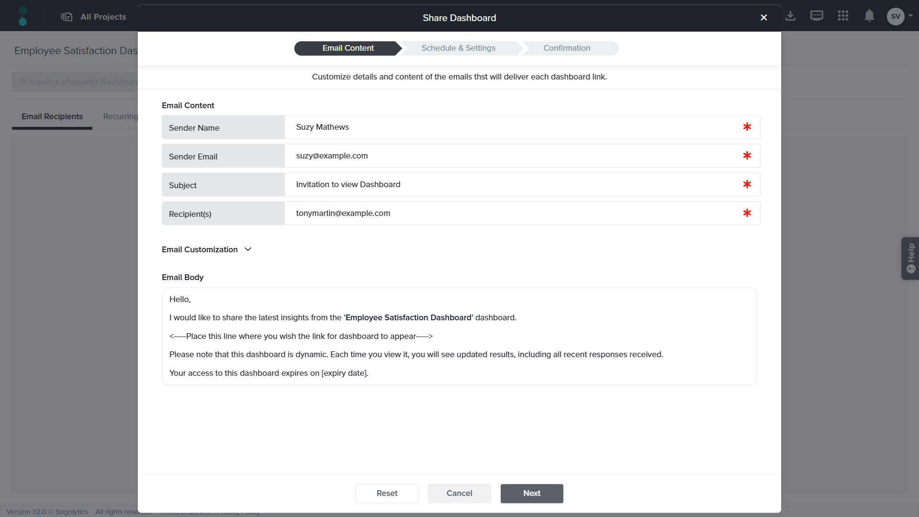Click the download icon in header
This screenshot has height=517, width=919.
click(x=790, y=16)
